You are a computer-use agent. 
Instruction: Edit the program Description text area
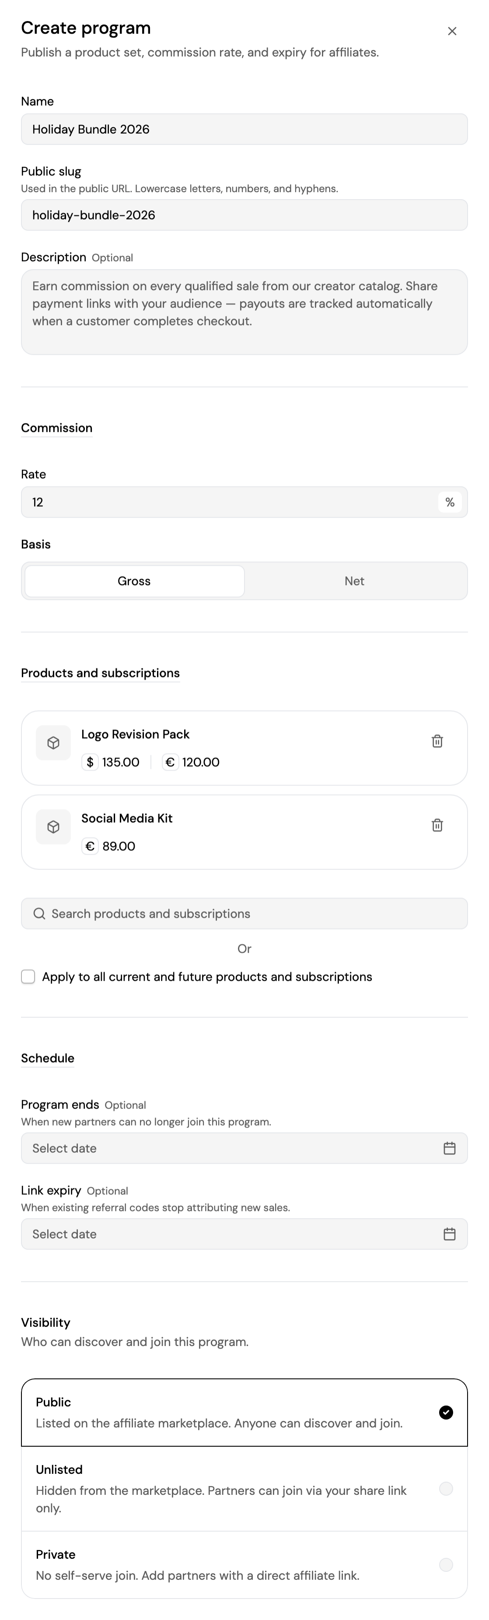[244, 312]
